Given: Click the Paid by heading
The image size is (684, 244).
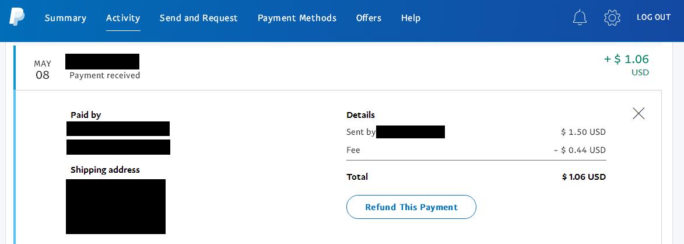Looking at the screenshot, I should point(86,115).
